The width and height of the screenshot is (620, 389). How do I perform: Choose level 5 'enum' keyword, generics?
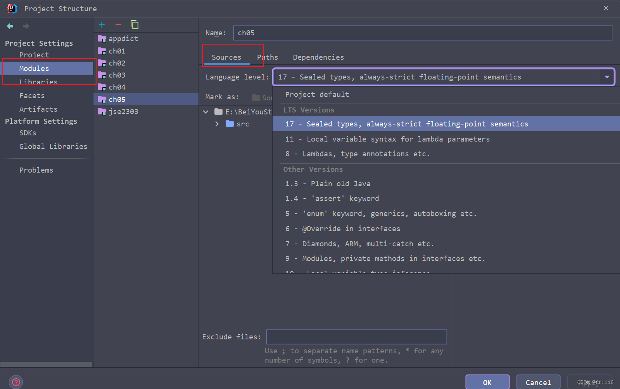coord(446,213)
